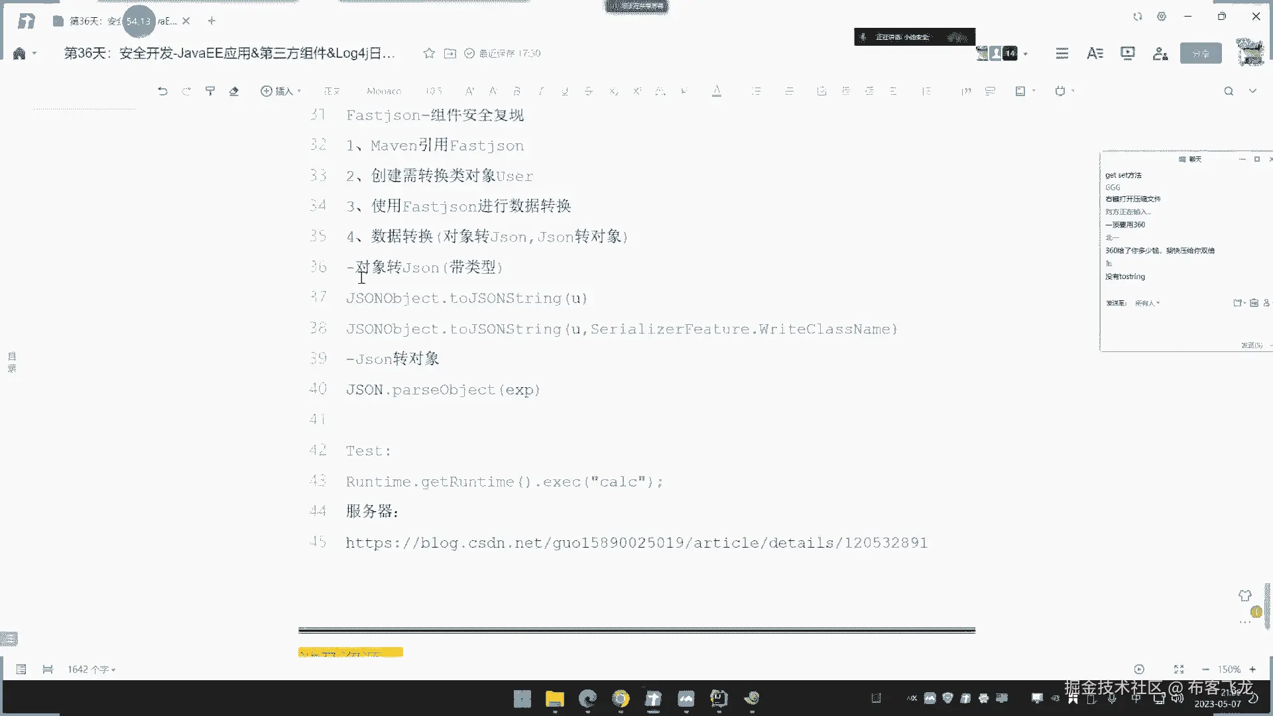
Task: Open the search magnifier icon
Action: pyautogui.click(x=1229, y=91)
